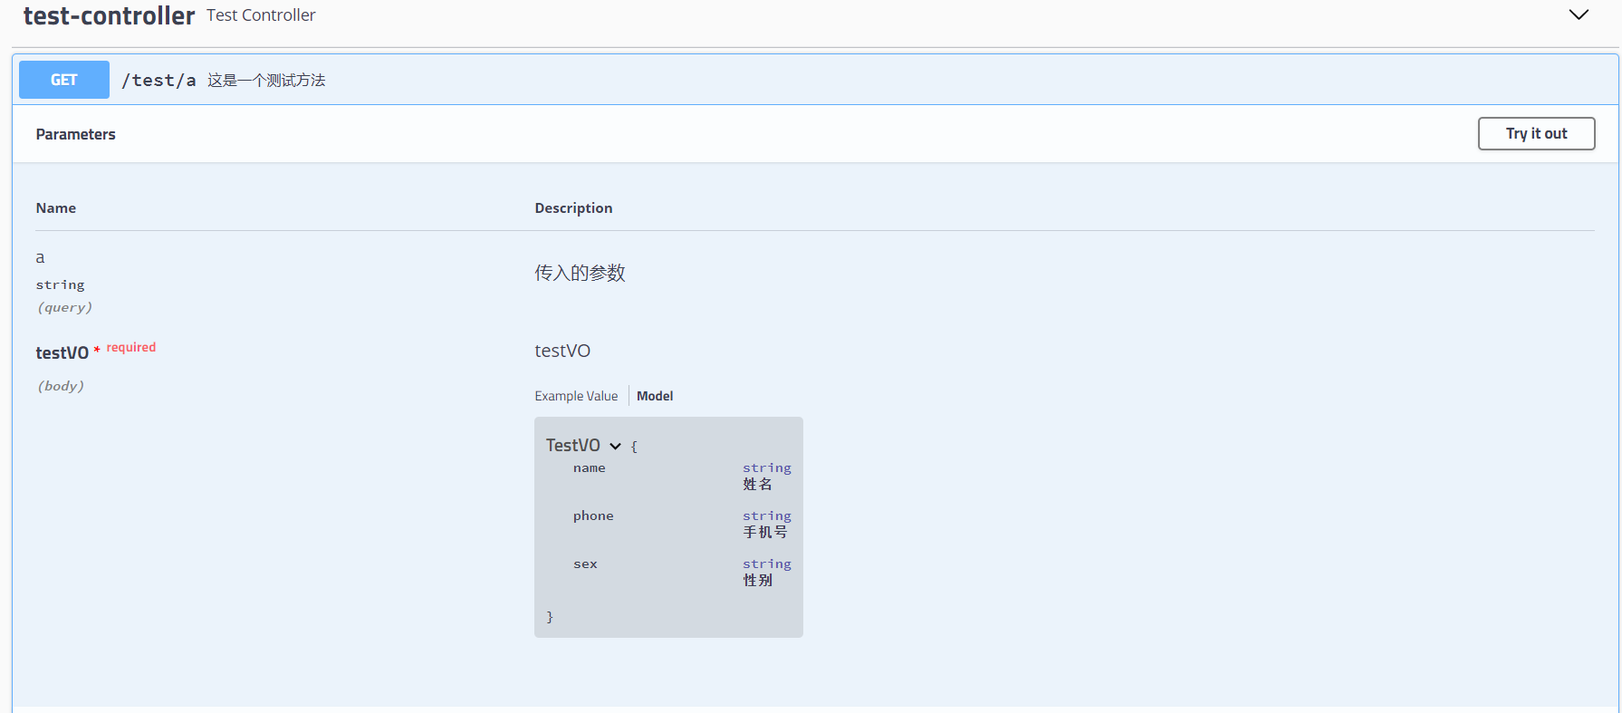Click the 传入的参数 description
Screen dimensions: 1622x713
(580, 273)
